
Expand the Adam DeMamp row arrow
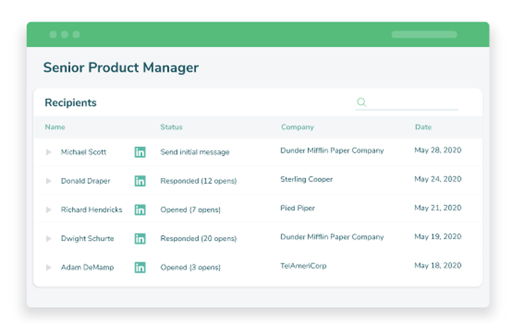tap(49, 267)
